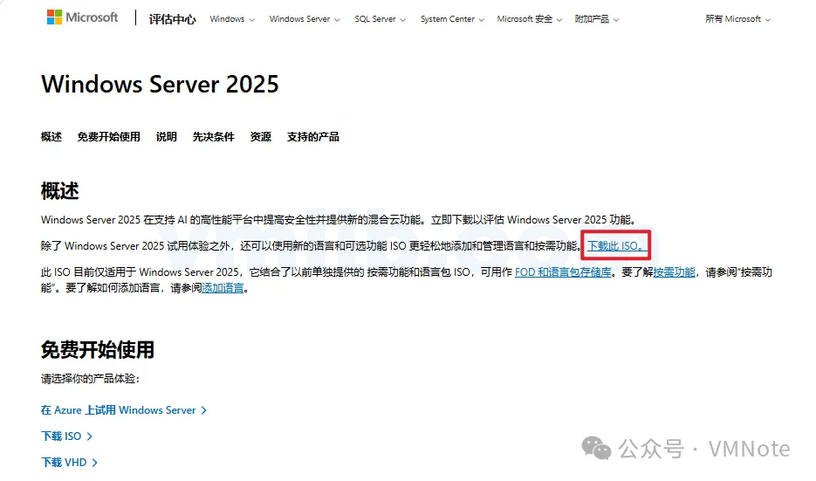The image size is (816, 481).
Task: Open the Microsoft 安全 menu
Action: point(530,19)
